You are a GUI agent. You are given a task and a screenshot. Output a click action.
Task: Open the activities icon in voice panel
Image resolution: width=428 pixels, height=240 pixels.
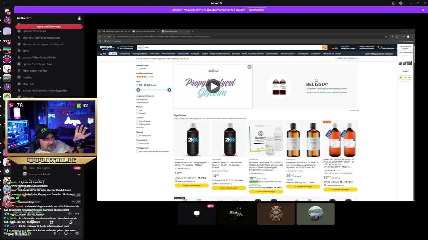click(51, 222)
